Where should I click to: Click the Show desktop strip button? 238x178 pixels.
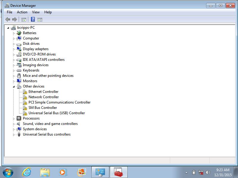[236, 172]
